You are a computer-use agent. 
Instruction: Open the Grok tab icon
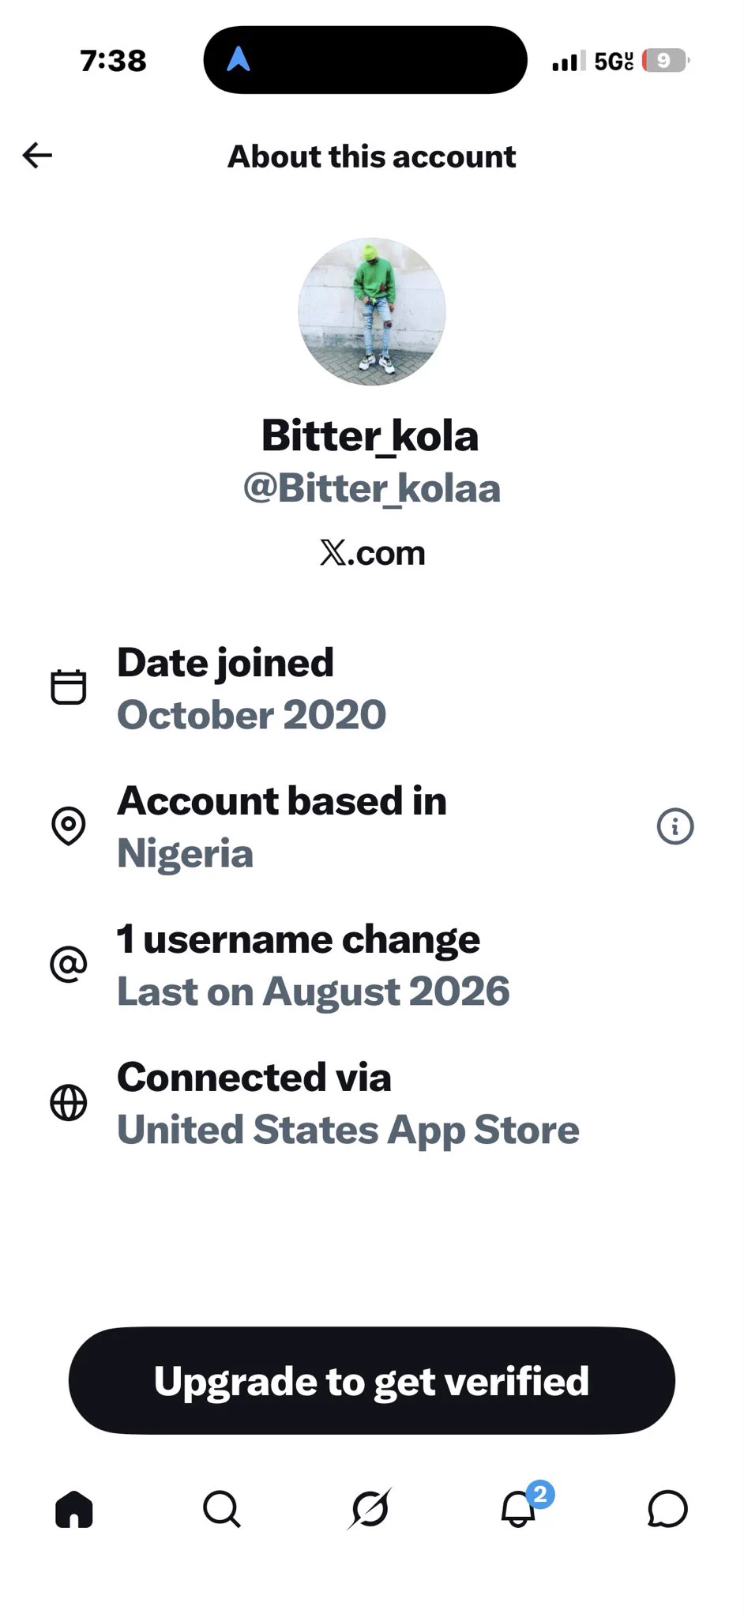pyautogui.click(x=370, y=1508)
